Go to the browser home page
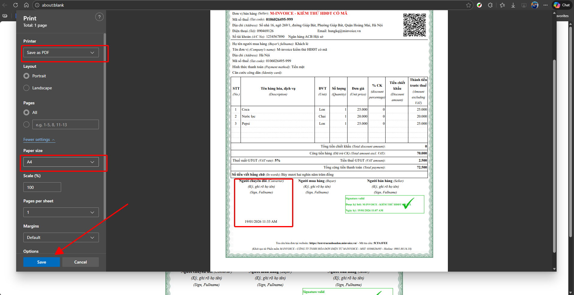Image resolution: width=574 pixels, height=295 pixels. (26, 5)
